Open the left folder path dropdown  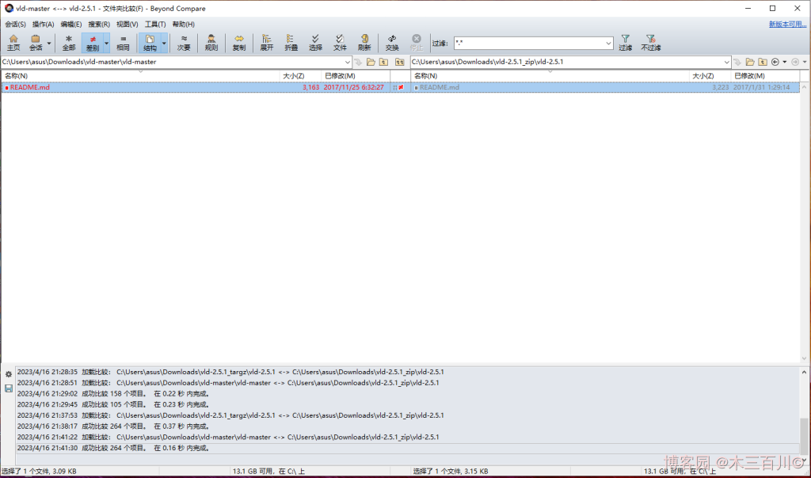click(x=347, y=62)
